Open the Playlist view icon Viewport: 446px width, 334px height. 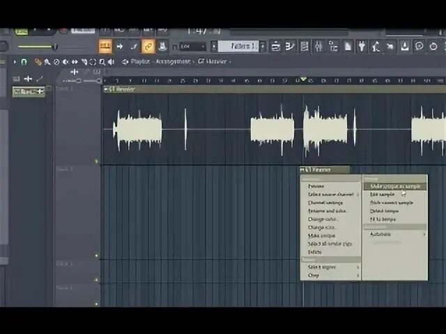[x=275, y=46]
